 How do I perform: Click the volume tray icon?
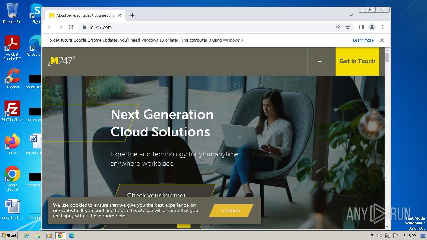(x=379, y=236)
